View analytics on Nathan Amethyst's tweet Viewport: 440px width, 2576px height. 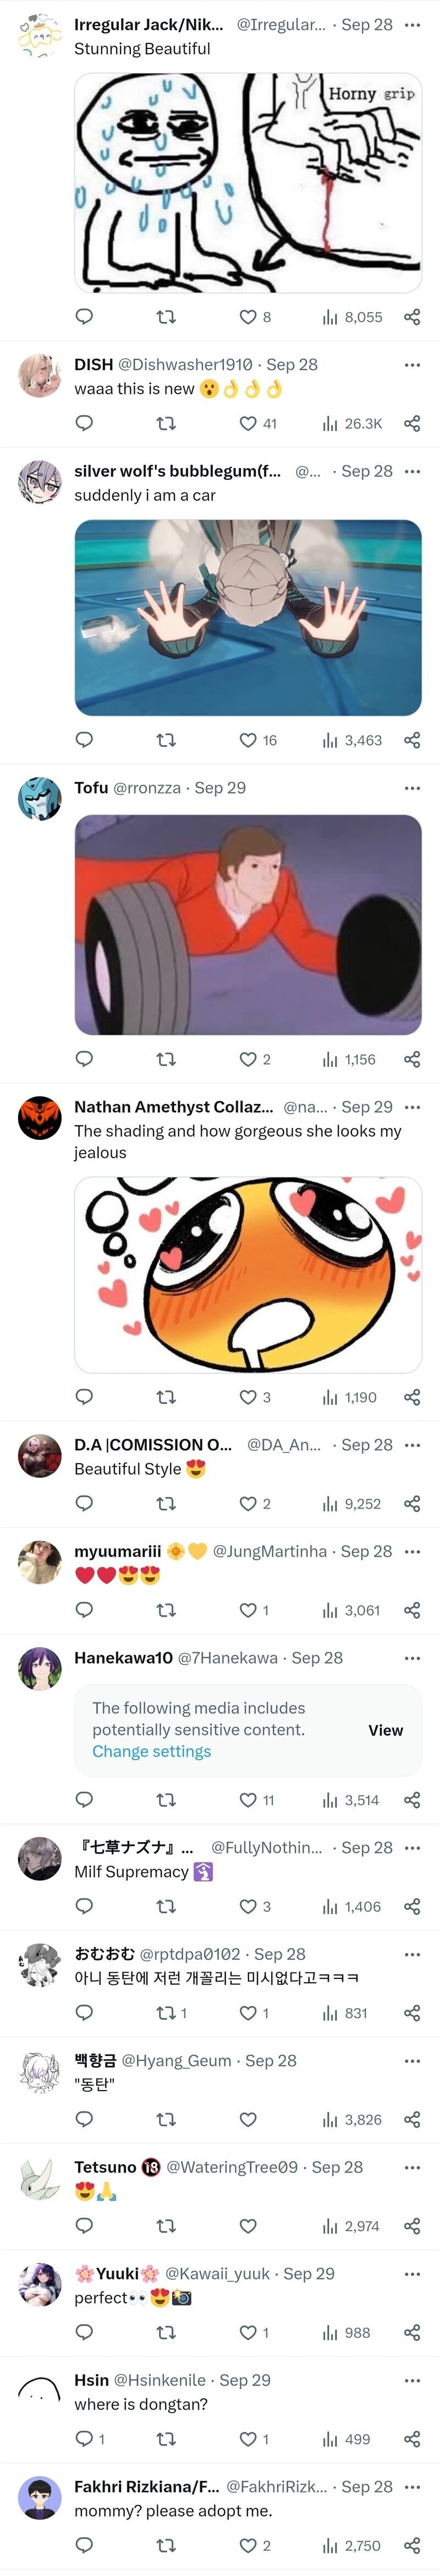pos(349,1397)
